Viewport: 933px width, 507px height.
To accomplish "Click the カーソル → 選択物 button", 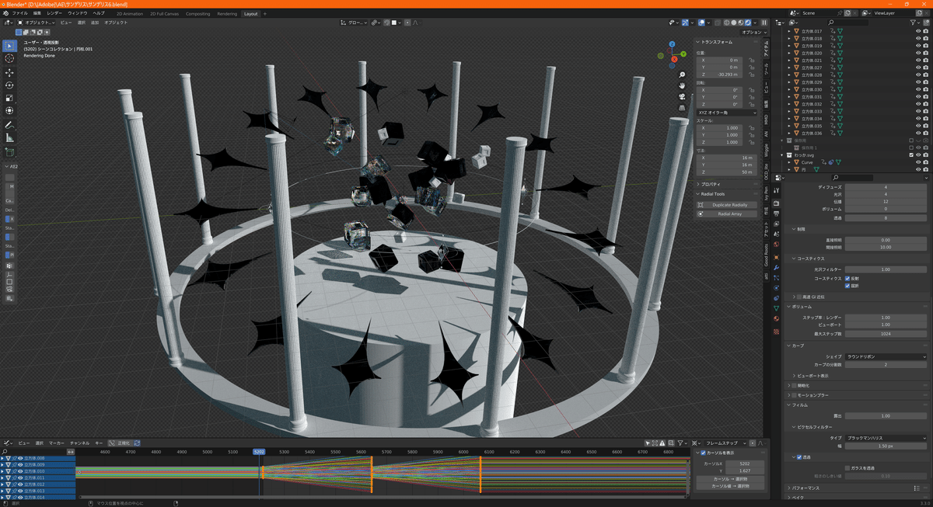I will (x=732, y=479).
